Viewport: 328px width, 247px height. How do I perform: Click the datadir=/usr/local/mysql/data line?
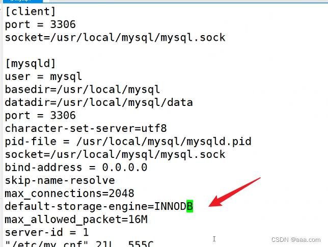pyautogui.click(x=98, y=102)
